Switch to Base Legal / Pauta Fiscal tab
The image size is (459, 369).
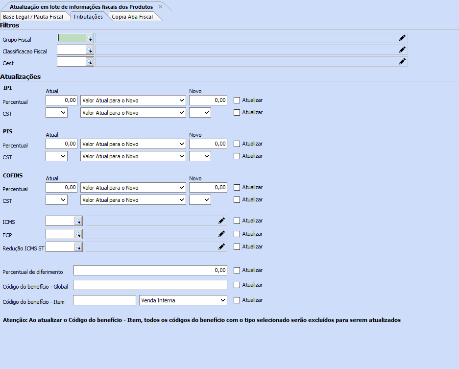click(x=33, y=17)
